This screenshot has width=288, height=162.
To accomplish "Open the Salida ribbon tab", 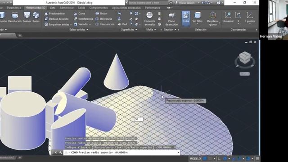I will click(x=81, y=8).
